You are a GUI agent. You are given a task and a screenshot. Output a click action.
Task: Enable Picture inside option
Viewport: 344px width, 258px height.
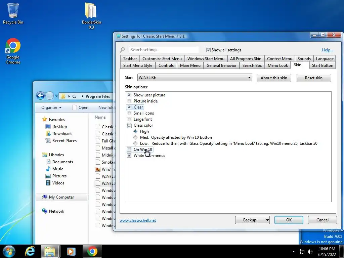pos(129,101)
